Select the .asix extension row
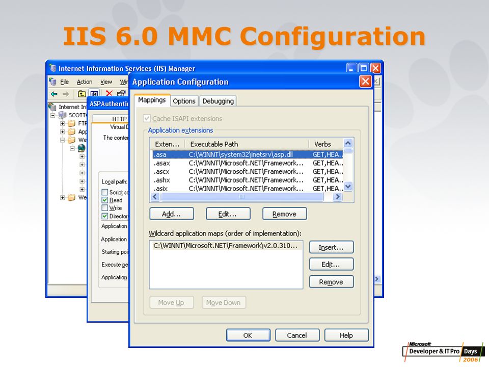This screenshot has height=367, width=489. pos(248,188)
